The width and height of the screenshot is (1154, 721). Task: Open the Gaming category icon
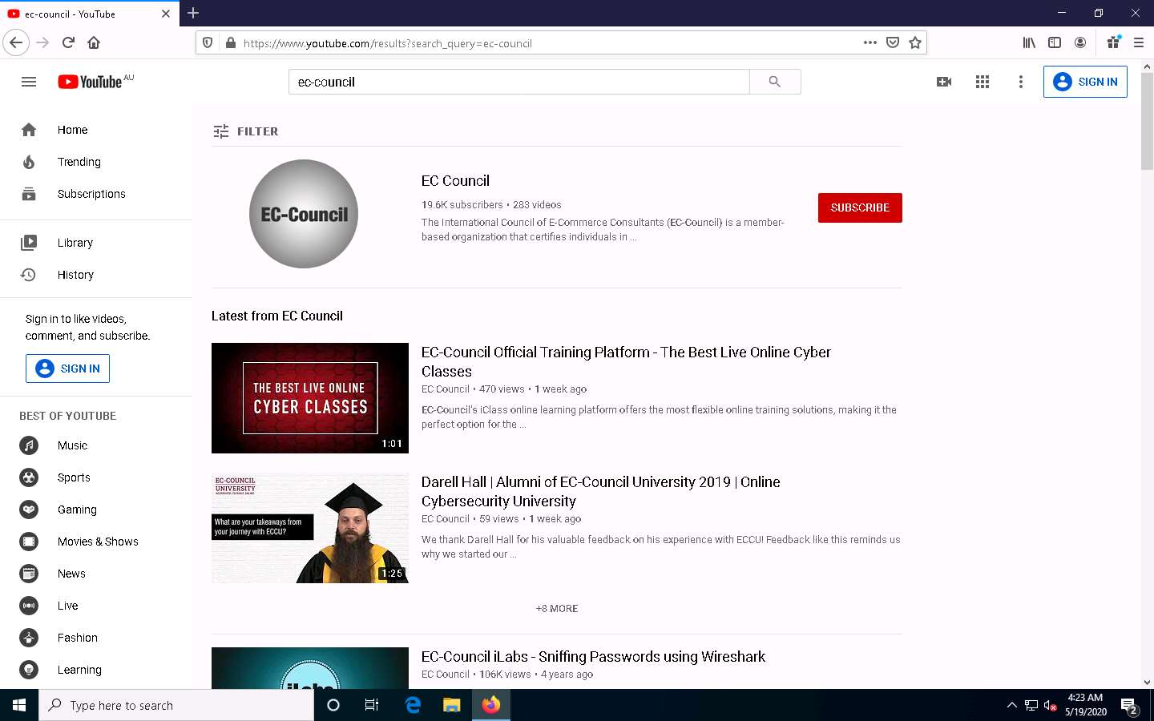(x=29, y=510)
